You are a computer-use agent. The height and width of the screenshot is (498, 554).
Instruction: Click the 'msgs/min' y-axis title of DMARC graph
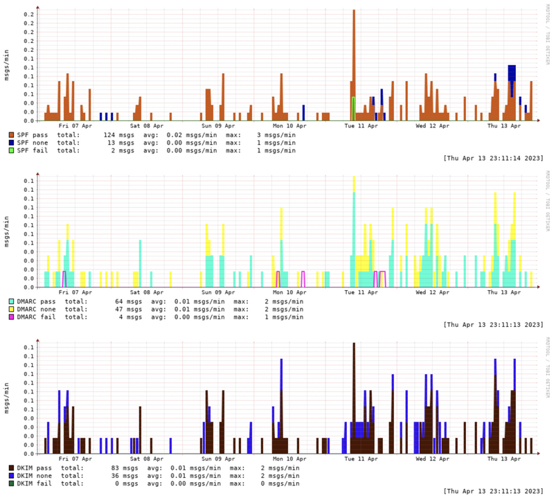(x=6, y=231)
